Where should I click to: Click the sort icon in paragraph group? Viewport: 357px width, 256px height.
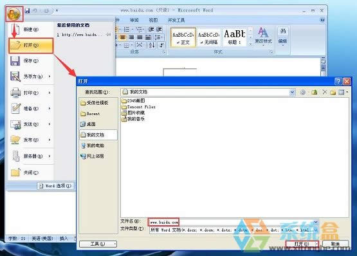(152, 45)
